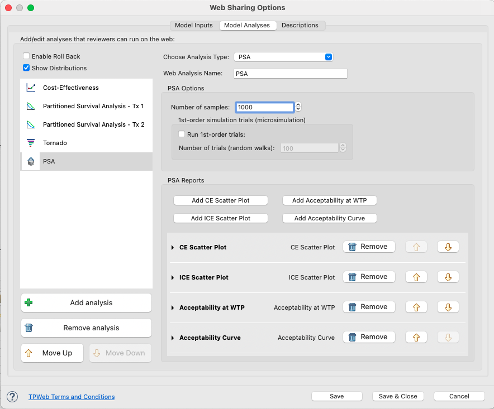Expand the Acceptability Curve report row
This screenshot has width=494, height=409.
pyautogui.click(x=173, y=338)
